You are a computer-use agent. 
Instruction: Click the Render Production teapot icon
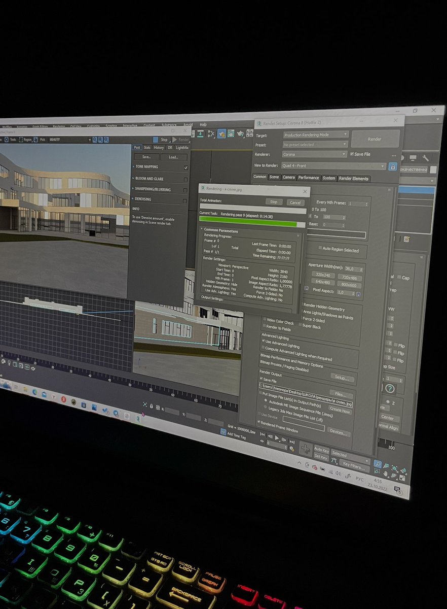pyautogui.click(x=240, y=134)
